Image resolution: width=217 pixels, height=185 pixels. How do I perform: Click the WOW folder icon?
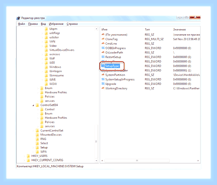46,84
